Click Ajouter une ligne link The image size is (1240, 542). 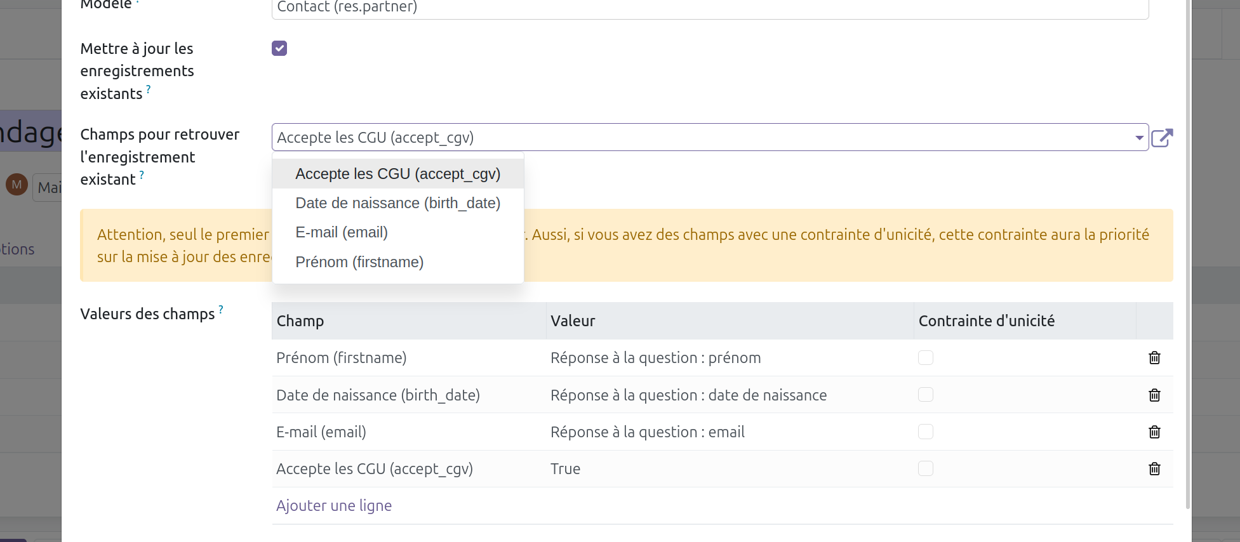click(334, 506)
